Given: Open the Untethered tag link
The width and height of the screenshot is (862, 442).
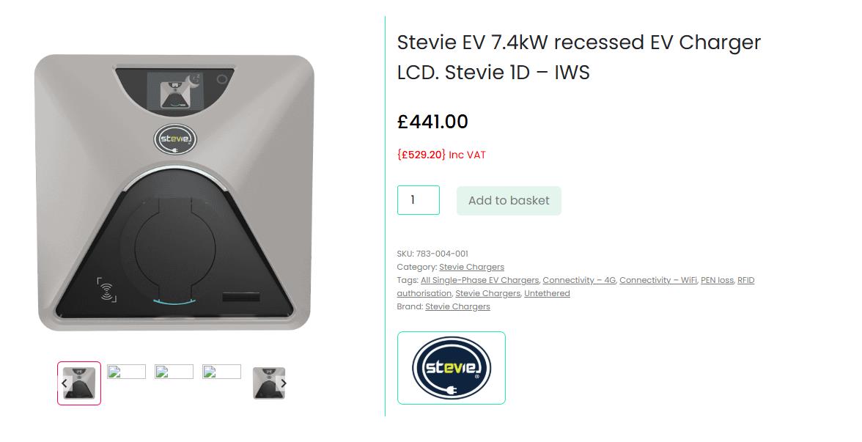Looking at the screenshot, I should (547, 293).
